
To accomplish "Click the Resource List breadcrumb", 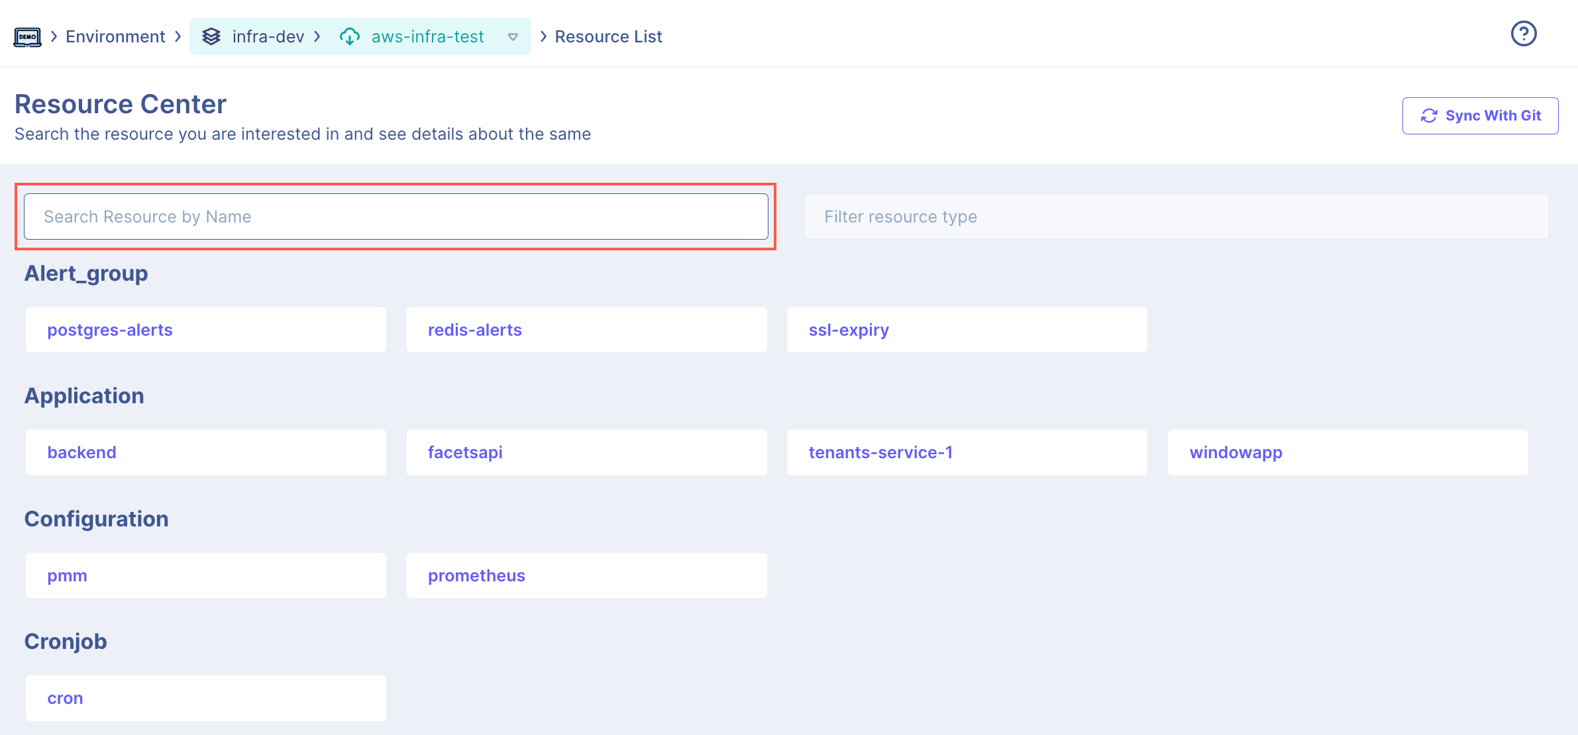I will tap(608, 36).
